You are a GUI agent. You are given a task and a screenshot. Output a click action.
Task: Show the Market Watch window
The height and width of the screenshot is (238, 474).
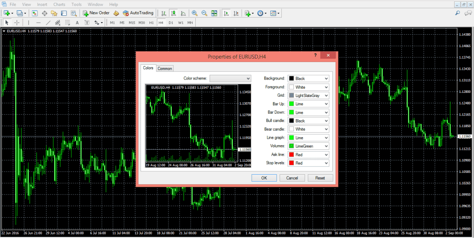tap(34, 13)
